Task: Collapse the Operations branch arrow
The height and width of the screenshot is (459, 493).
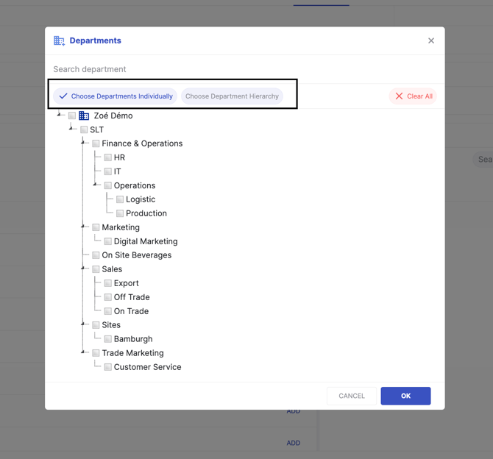Action: [95, 184]
